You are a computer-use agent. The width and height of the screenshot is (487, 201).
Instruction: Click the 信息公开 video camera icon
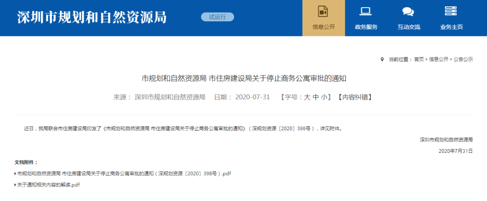323,11
